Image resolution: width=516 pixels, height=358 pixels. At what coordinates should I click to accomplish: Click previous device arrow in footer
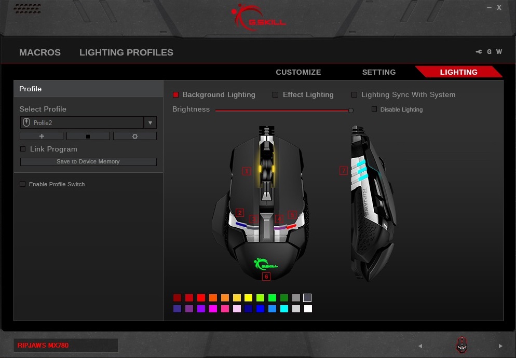420,346
